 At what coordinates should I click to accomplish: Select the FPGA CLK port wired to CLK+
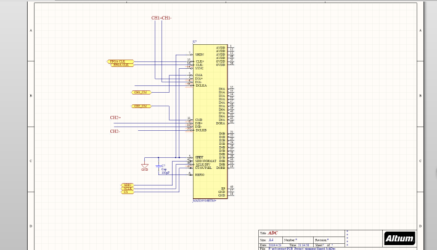point(120,61)
